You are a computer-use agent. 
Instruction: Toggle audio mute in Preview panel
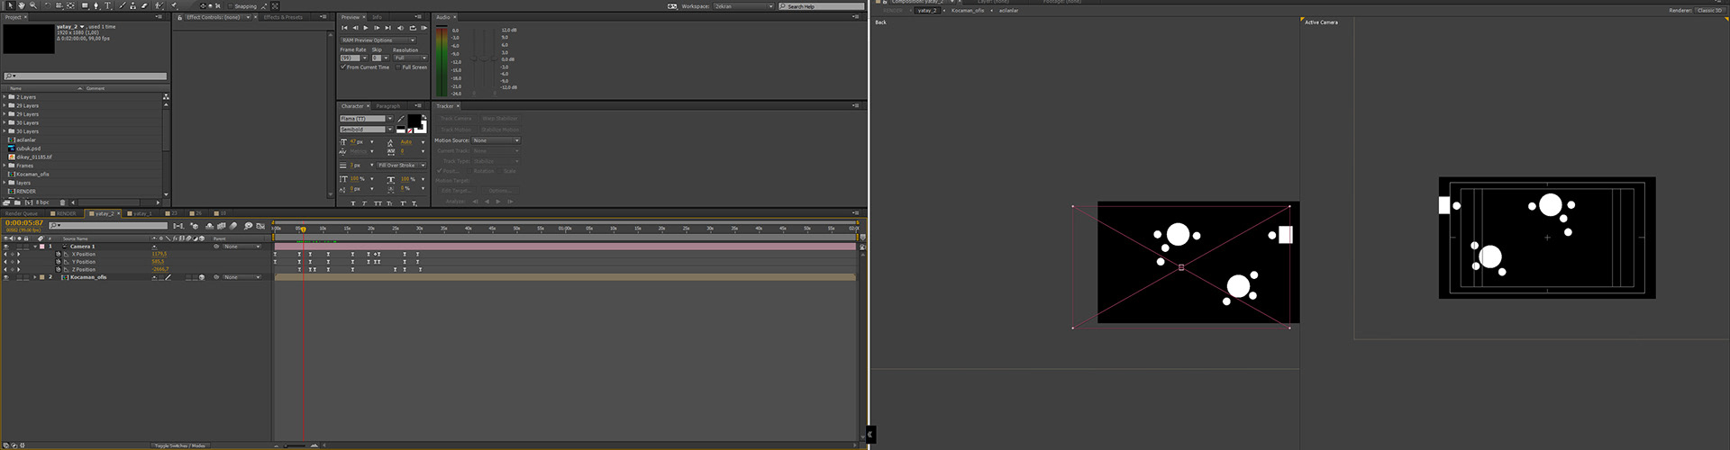pyautogui.click(x=400, y=28)
